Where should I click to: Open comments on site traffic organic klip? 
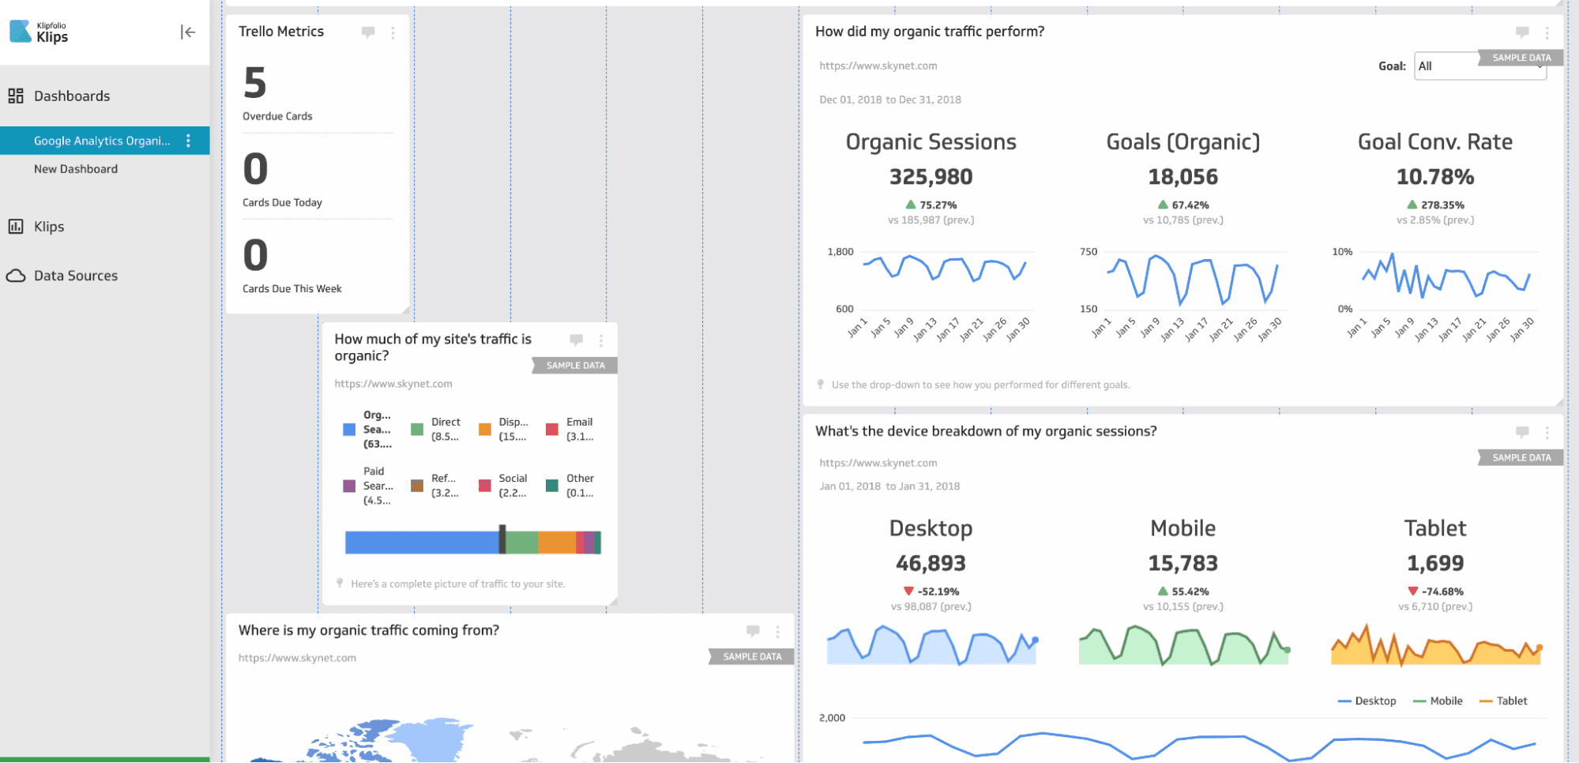tap(577, 340)
